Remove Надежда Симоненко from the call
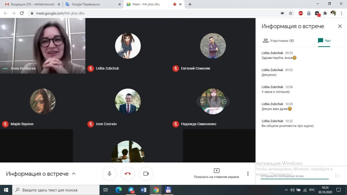Viewport: 347px width, 195px height. (224, 102)
